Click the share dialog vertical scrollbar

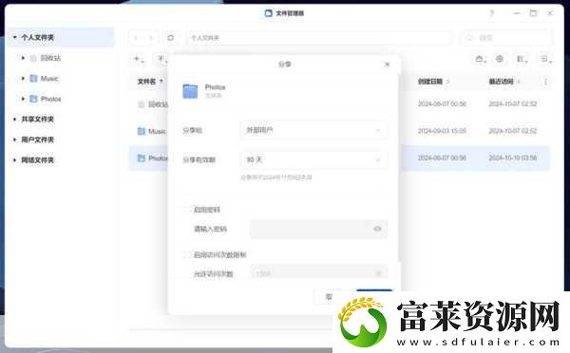[x=399, y=167]
